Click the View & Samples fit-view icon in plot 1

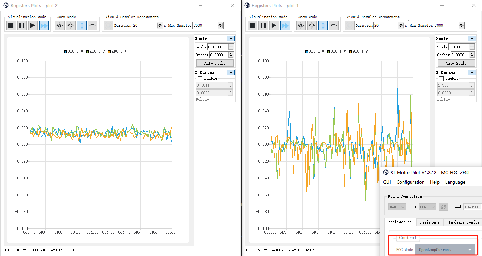pyautogui.click(x=350, y=25)
